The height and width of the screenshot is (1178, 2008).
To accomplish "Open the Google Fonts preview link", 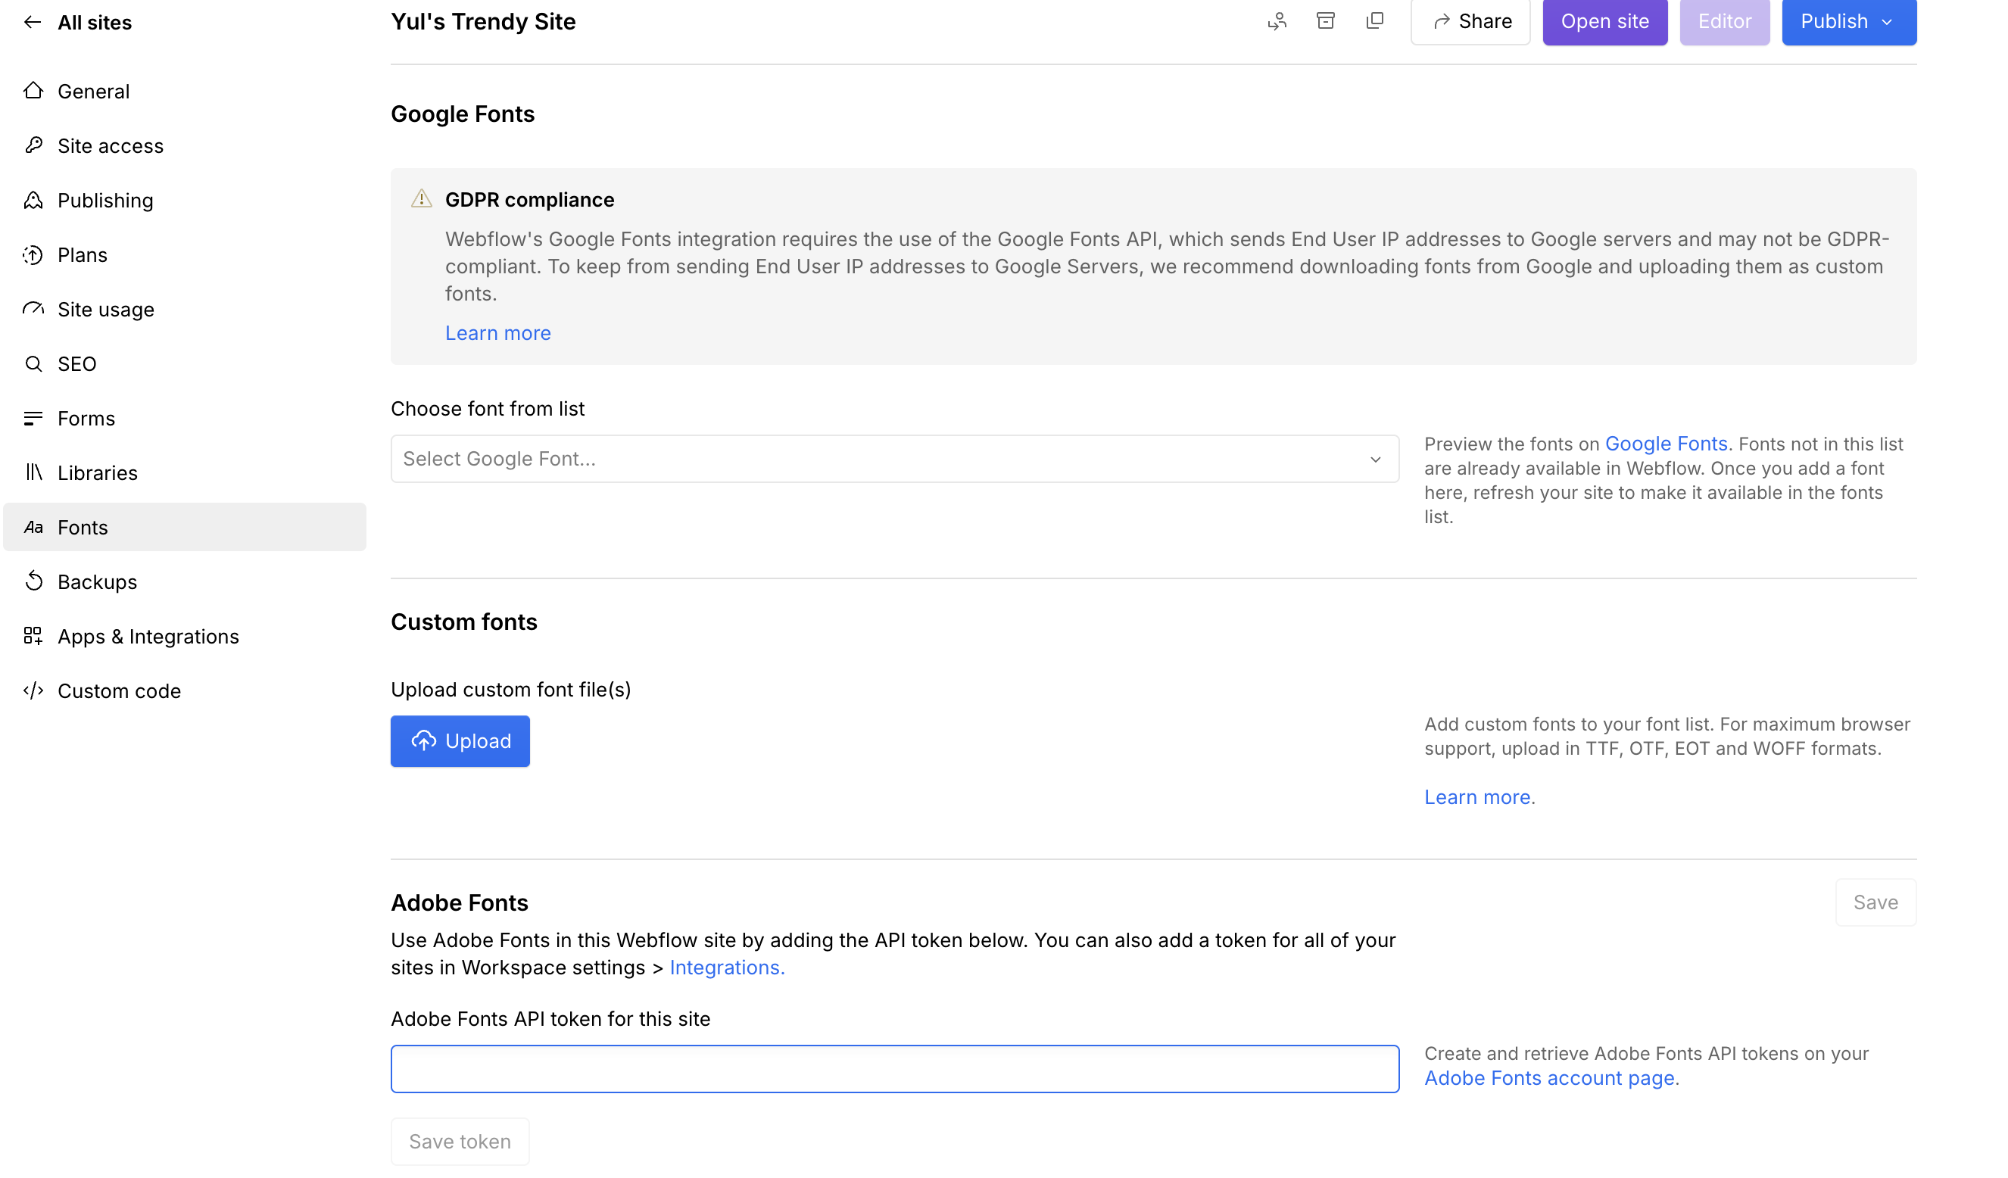I will tap(1665, 444).
